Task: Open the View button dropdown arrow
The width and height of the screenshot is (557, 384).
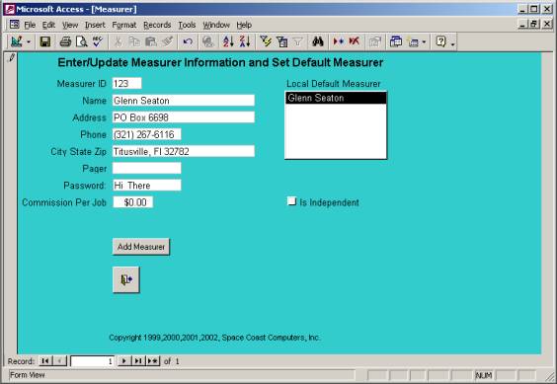Action: pyautogui.click(x=29, y=42)
